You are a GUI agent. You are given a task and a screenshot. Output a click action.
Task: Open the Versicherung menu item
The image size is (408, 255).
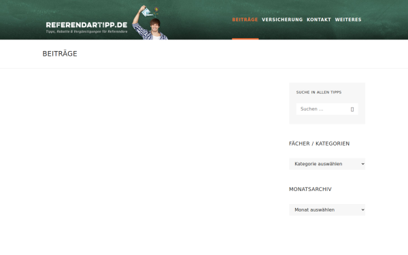(x=282, y=20)
